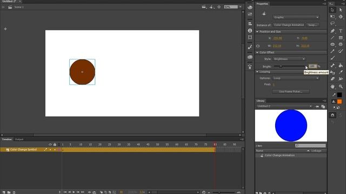Select the Line tool
The width and height of the screenshot is (346, 194).
[x=332, y=38]
